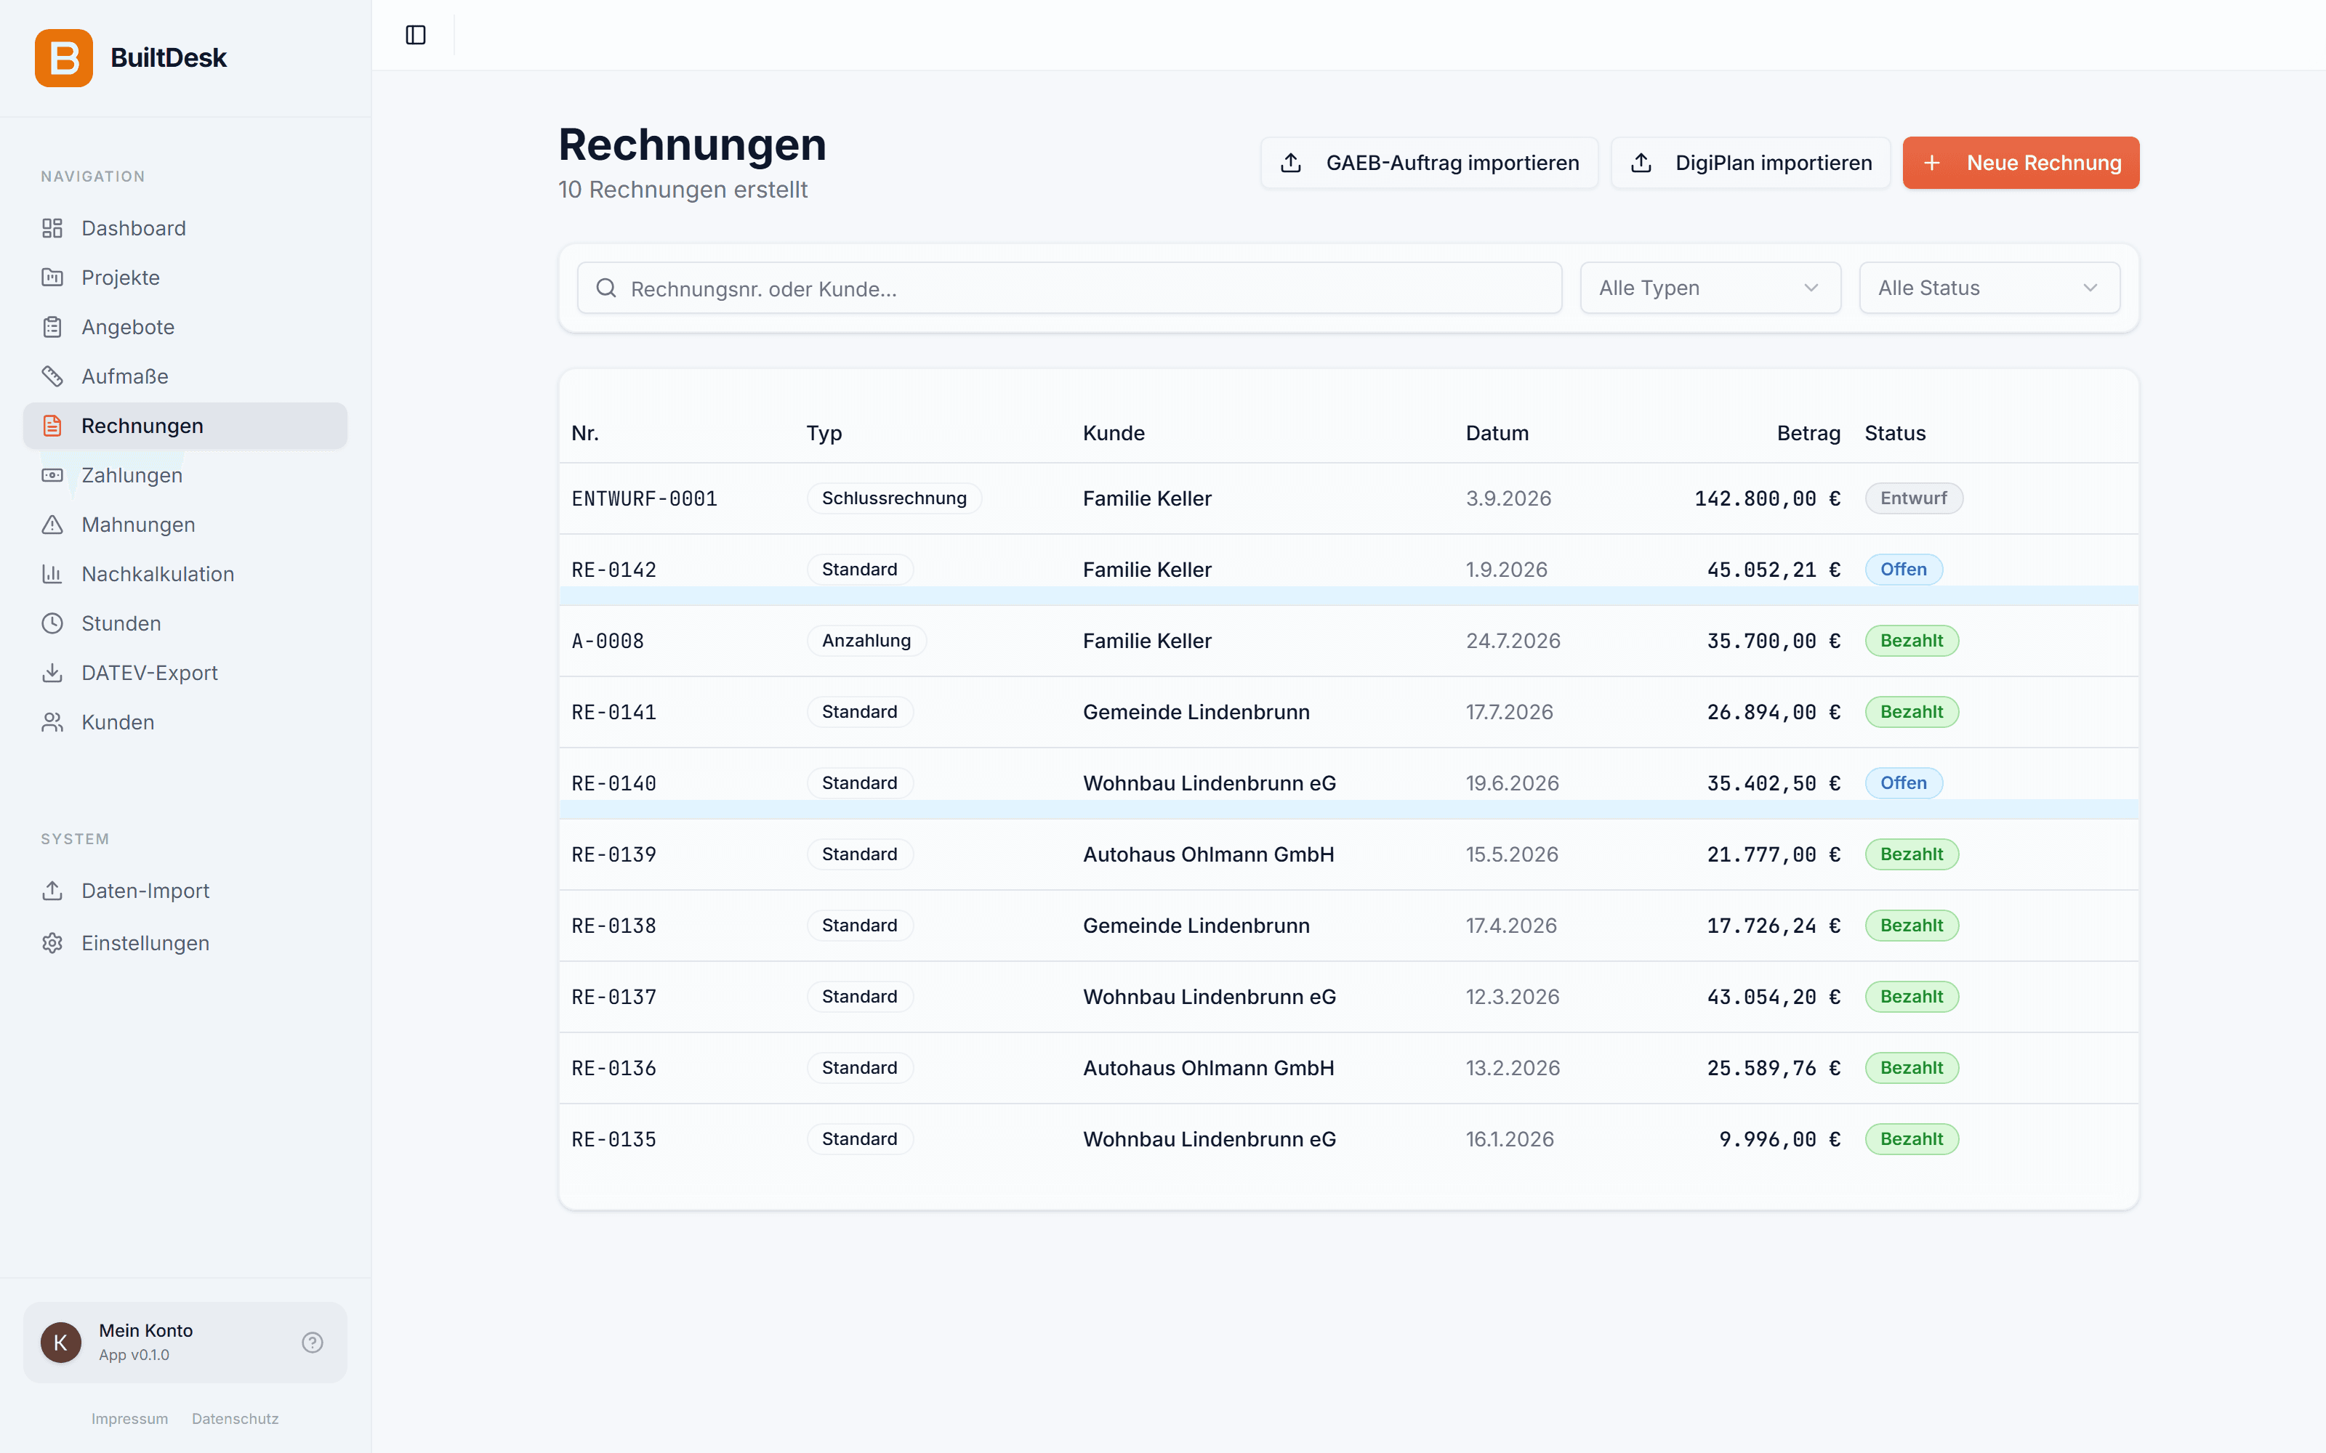Click the search magnifier icon
The image size is (2326, 1453).
click(x=605, y=288)
